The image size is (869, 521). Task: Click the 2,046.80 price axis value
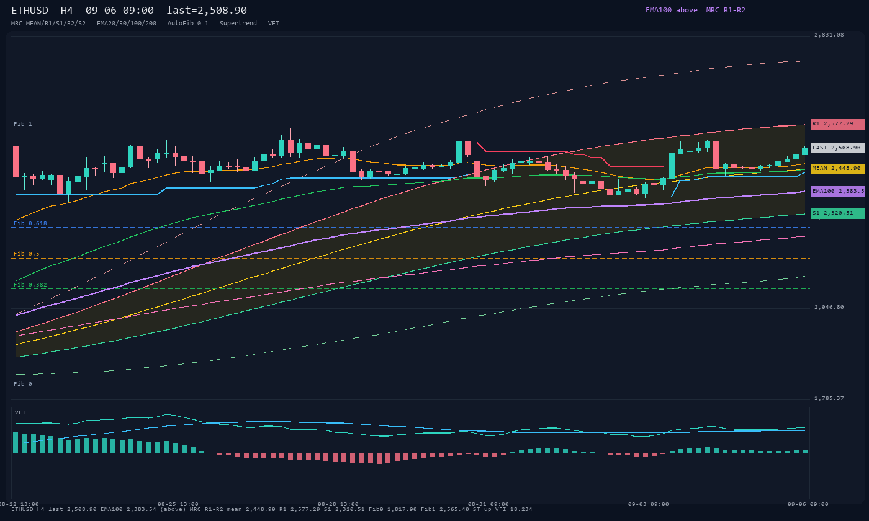pos(829,307)
